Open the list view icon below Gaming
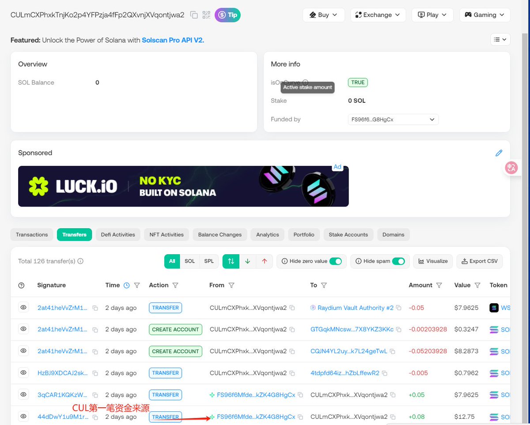Viewport: 530px width, 425px height. (500, 39)
